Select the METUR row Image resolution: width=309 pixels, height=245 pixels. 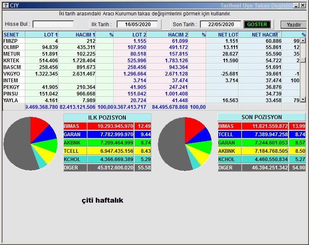151,54
